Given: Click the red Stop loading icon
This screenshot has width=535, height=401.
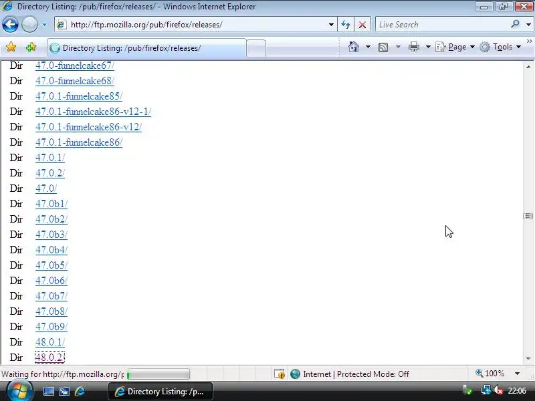Looking at the screenshot, I should tap(362, 25).
